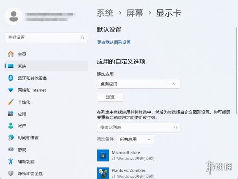This screenshot has height=179, width=238.
Task: Open 帐户 settings page
Action: pos(46,126)
